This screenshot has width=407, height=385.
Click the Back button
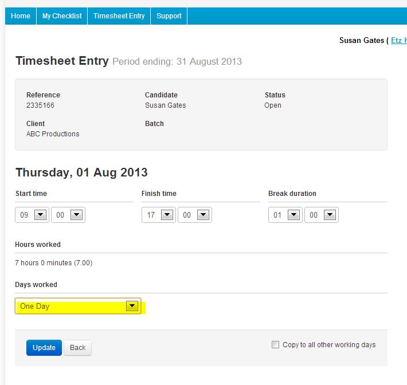tap(77, 348)
